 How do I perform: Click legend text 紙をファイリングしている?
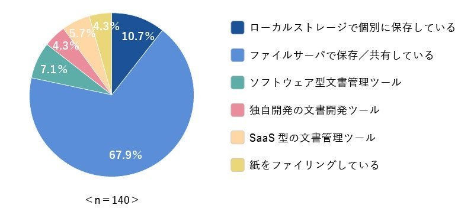pos(315,165)
